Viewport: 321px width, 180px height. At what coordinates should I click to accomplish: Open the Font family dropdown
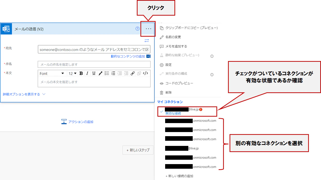click(52, 73)
